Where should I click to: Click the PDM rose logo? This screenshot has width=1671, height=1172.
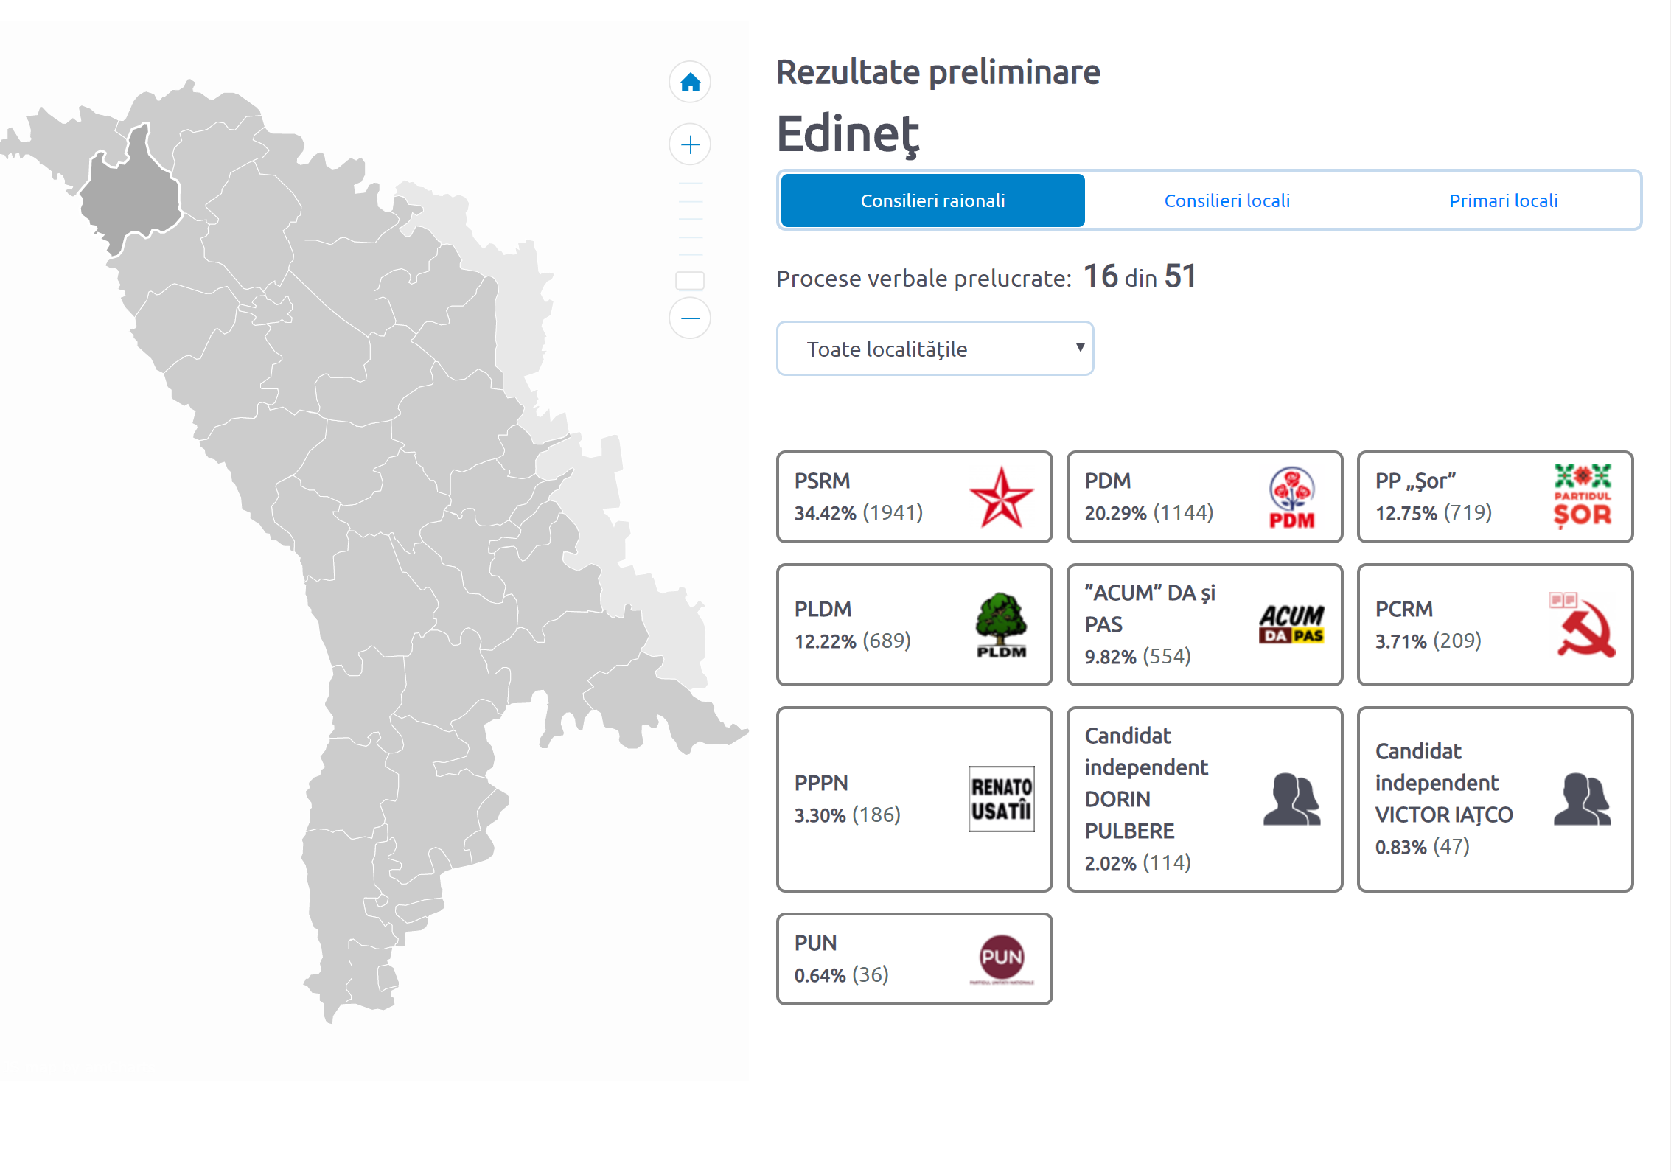tap(1291, 498)
